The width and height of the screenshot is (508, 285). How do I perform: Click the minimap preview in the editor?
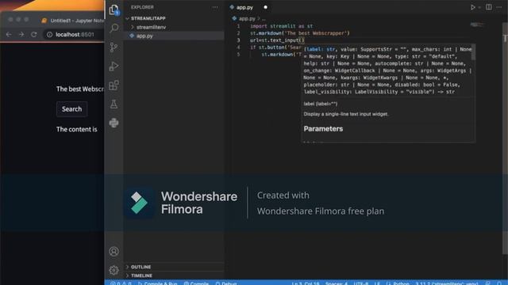click(x=478, y=25)
